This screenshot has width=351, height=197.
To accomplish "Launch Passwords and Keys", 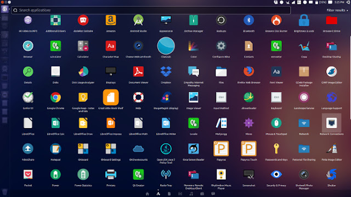I will [276, 149].
